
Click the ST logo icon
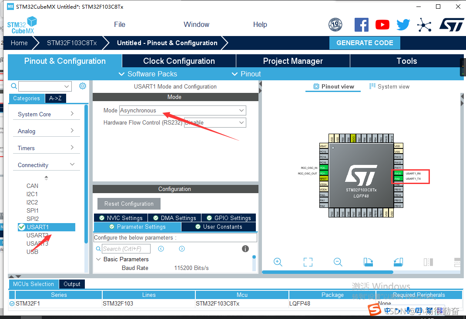(452, 25)
